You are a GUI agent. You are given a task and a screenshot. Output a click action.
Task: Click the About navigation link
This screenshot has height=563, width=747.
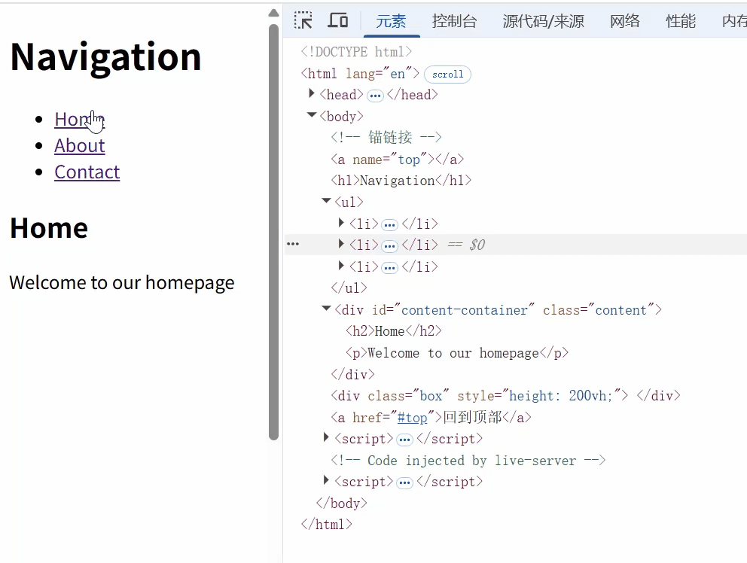(80, 145)
